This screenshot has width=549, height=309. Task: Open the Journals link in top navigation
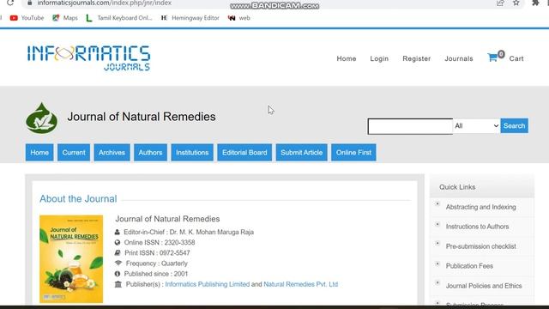(x=459, y=58)
